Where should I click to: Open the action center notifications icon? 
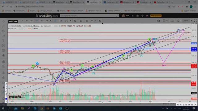pos(194,108)
